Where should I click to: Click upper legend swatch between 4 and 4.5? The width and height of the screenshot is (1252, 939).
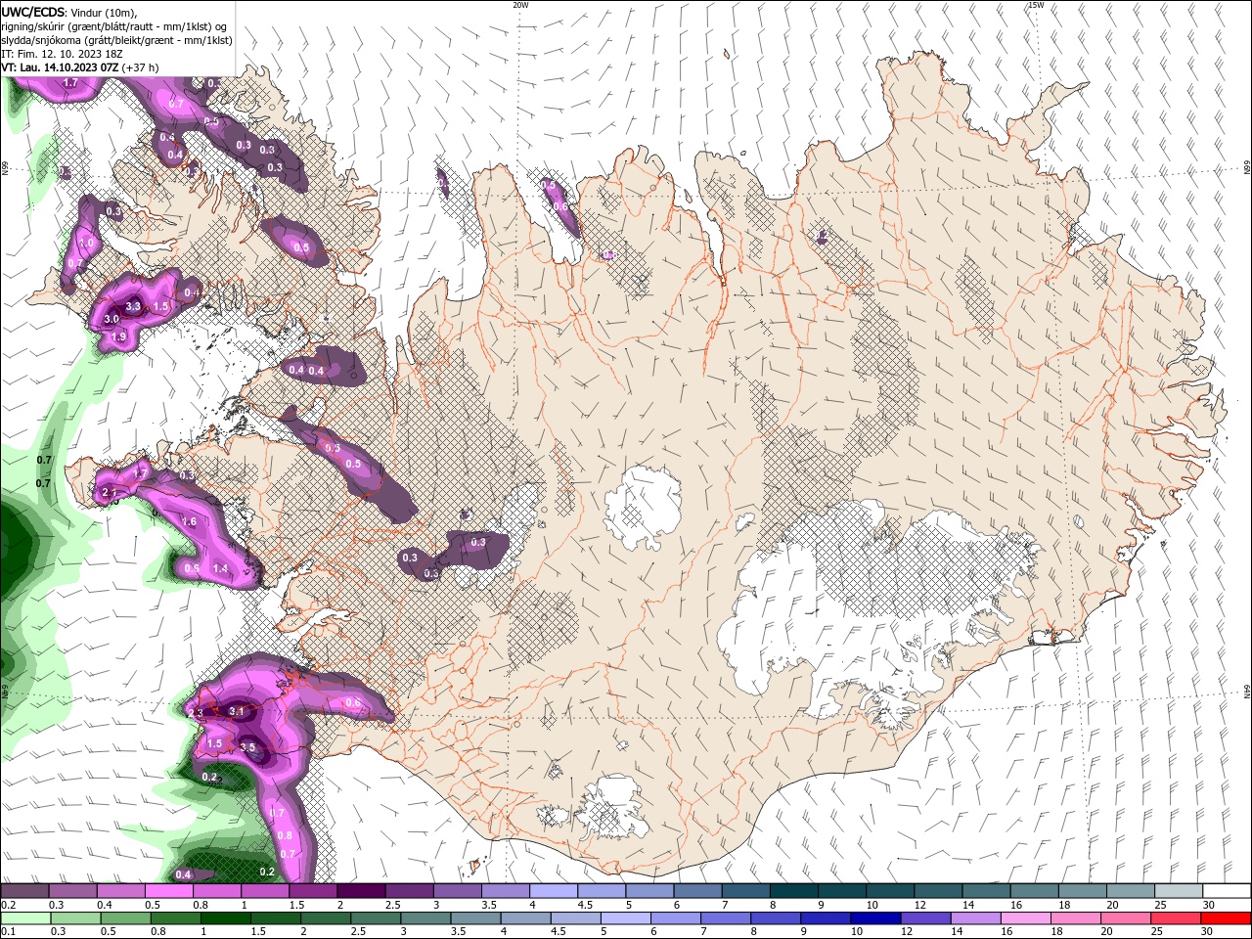click(552, 891)
